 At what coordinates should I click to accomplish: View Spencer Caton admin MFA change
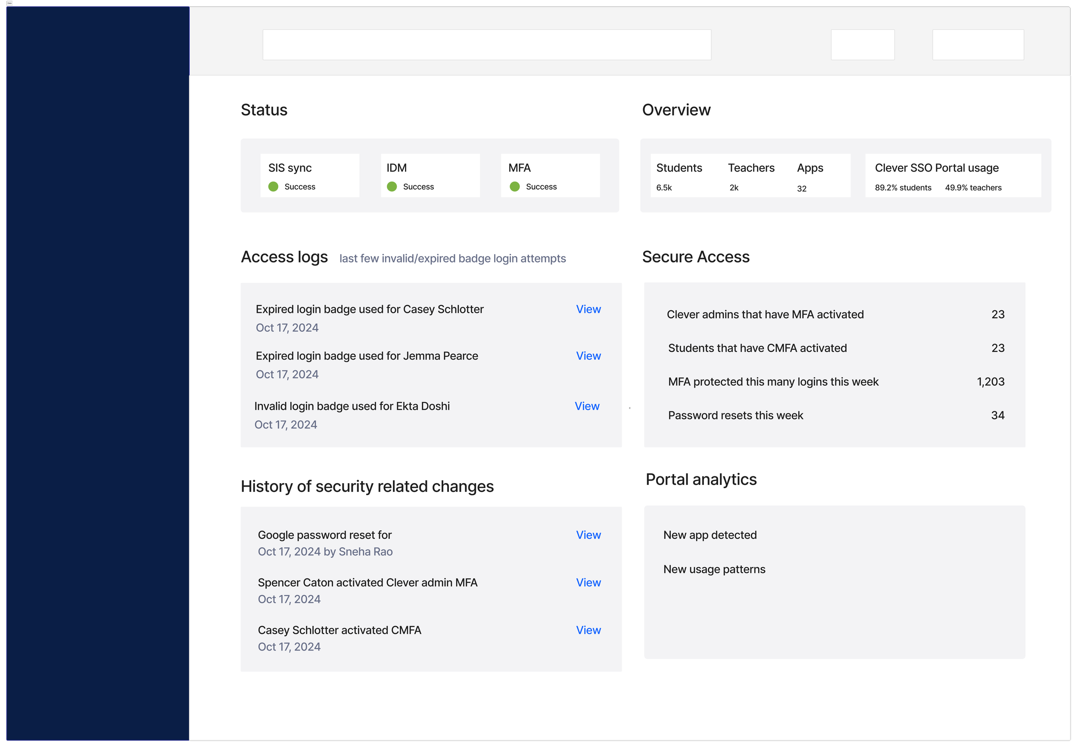click(x=588, y=583)
